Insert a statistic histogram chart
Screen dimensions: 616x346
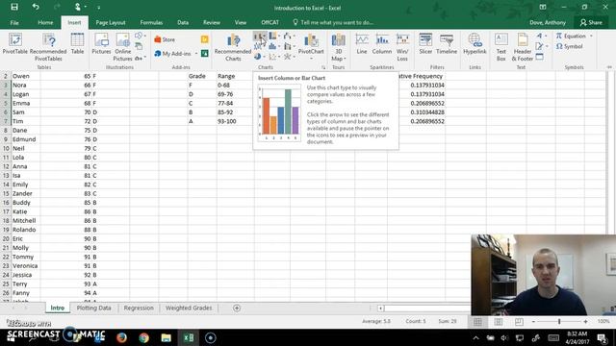[x=273, y=46]
